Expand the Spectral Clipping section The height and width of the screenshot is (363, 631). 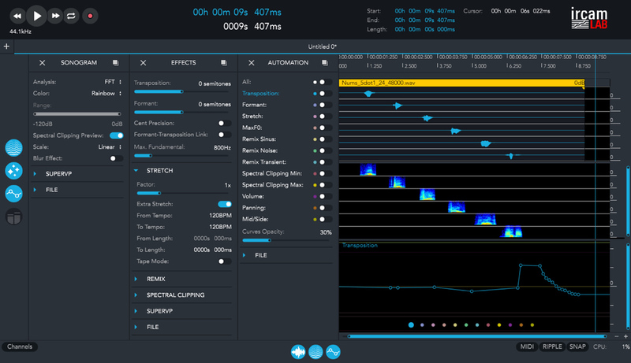[175, 295]
